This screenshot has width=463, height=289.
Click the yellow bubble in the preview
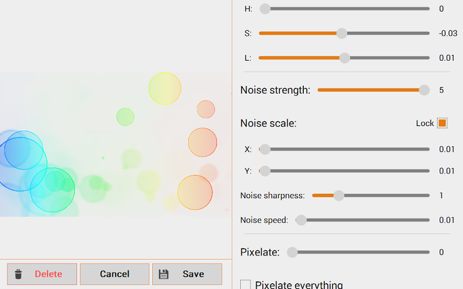pos(165,88)
